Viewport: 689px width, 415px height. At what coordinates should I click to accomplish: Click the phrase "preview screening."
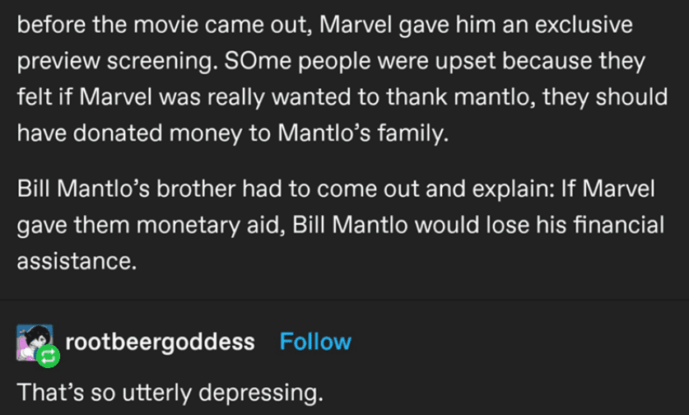pyautogui.click(x=118, y=62)
